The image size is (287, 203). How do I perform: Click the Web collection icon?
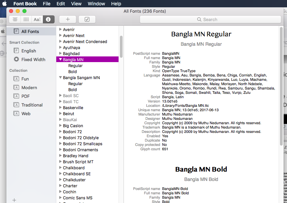[16, 114]
